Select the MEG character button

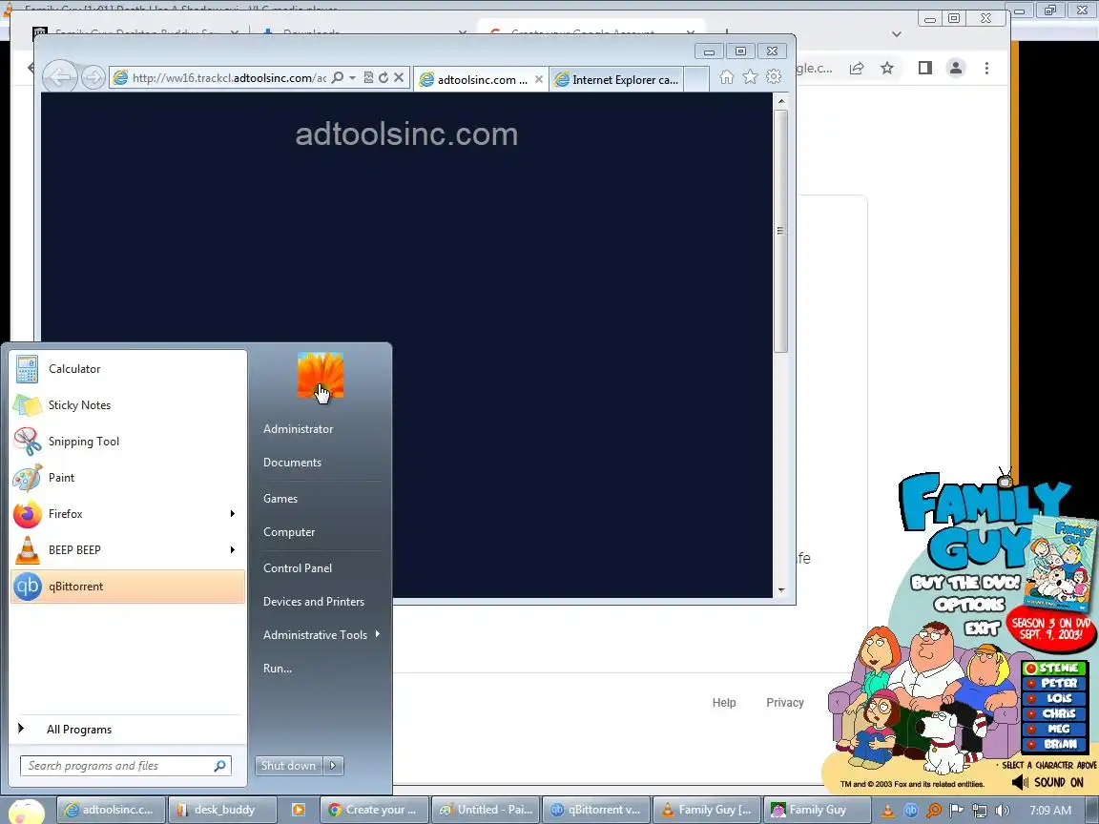1054,730
